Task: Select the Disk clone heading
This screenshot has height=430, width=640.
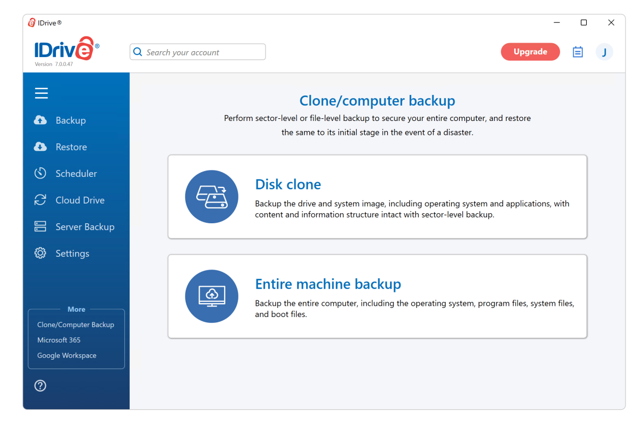Action: [x=288, y=184]
